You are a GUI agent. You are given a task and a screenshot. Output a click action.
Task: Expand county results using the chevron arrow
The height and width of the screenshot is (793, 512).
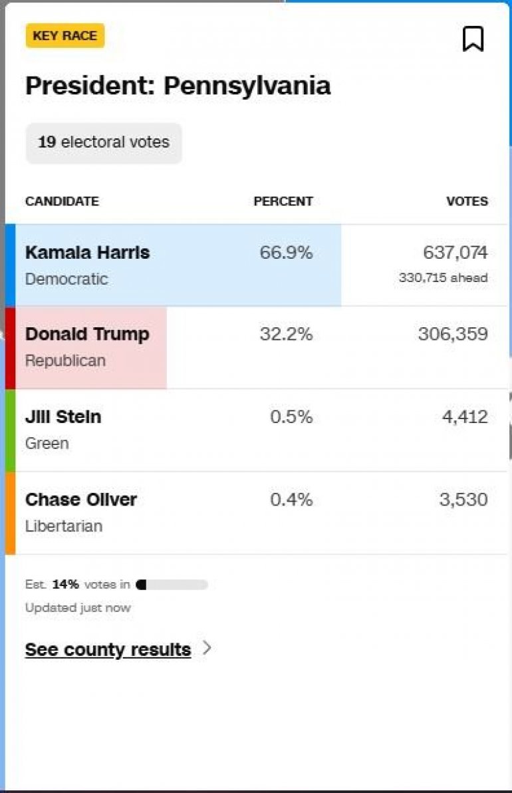[207, 648]
